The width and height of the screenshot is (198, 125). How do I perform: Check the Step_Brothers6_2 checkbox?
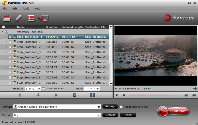click(10, 47)
